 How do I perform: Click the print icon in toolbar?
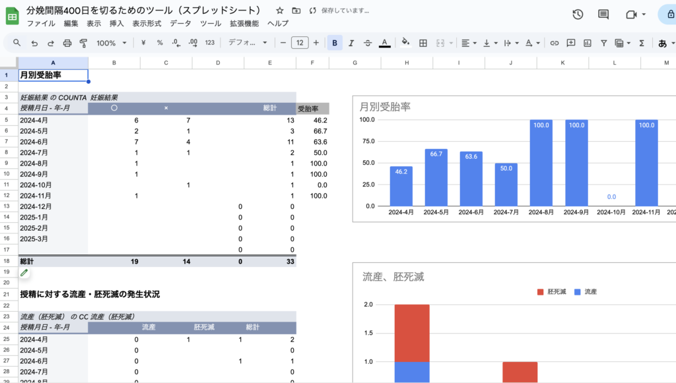67,43
